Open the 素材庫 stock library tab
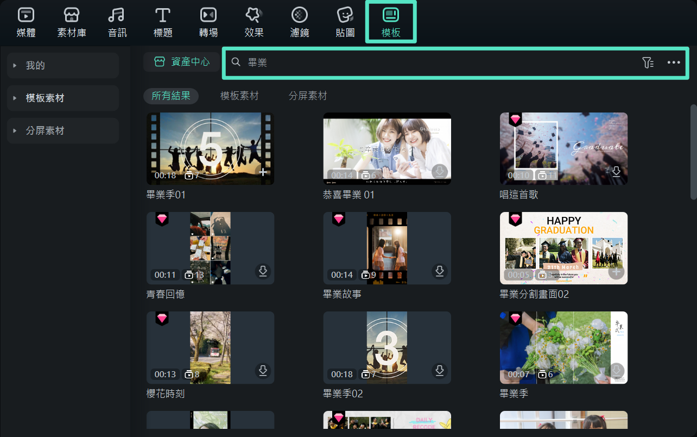 click(72, 23)
